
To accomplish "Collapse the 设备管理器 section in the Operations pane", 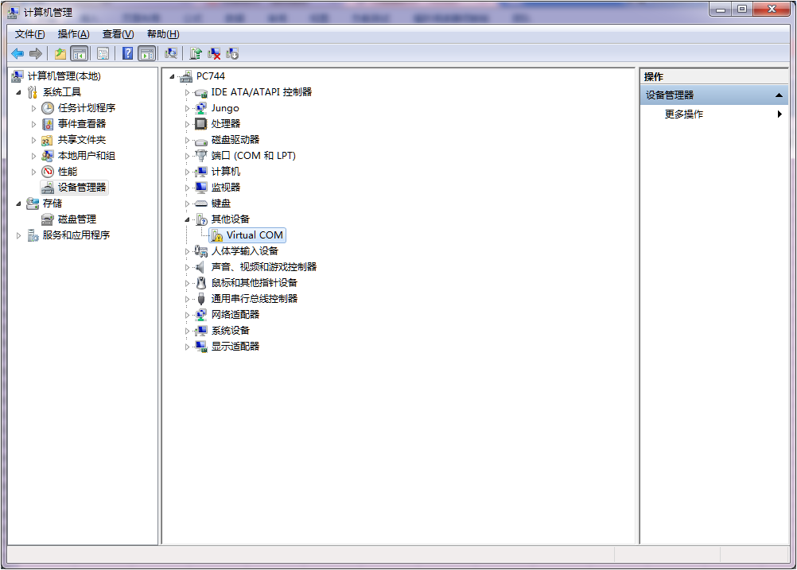I will tap(778, 95).
